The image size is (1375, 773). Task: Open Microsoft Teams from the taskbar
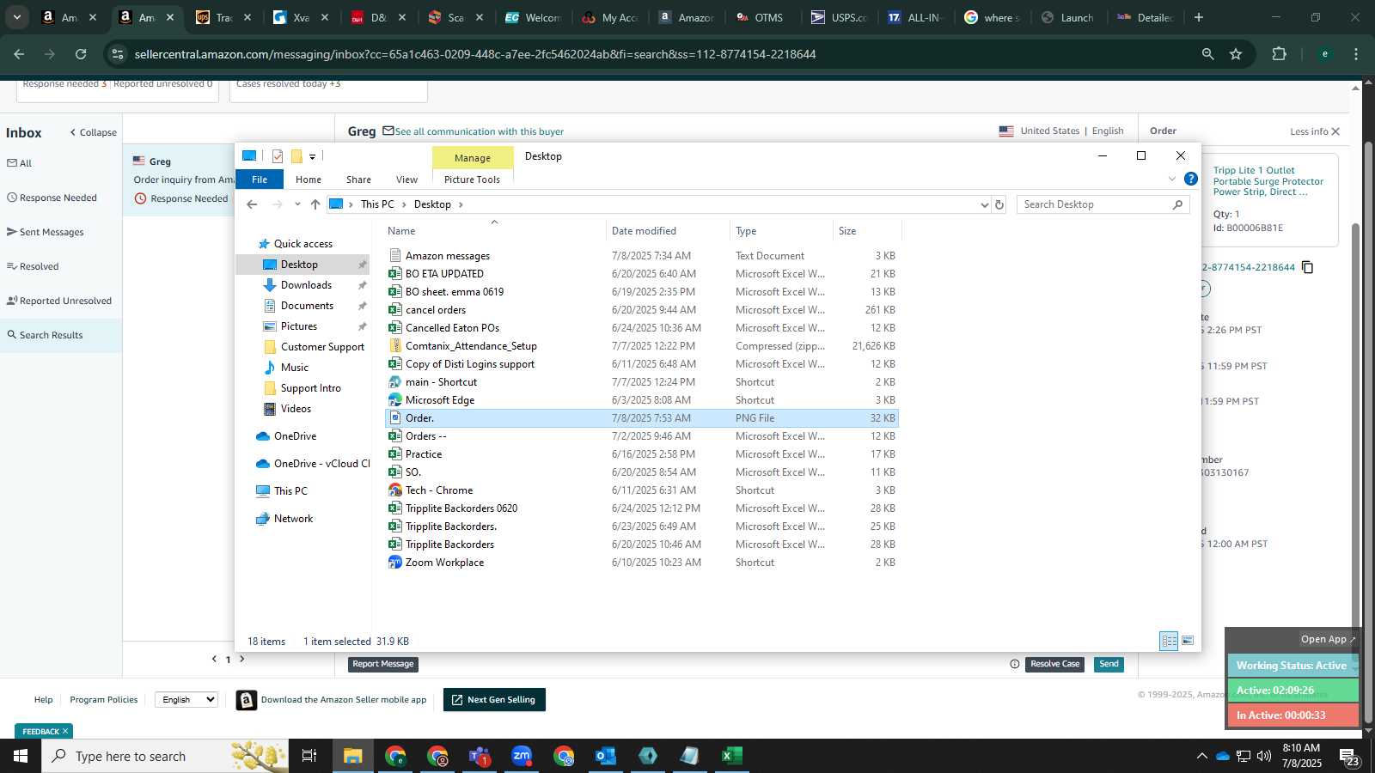480,756
